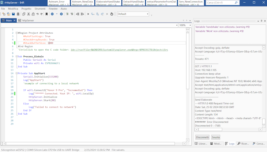This screenshot has height=152, width=267.
Task: Click the search magnifier in Cerca box
Action: click(x=236, y=3)
